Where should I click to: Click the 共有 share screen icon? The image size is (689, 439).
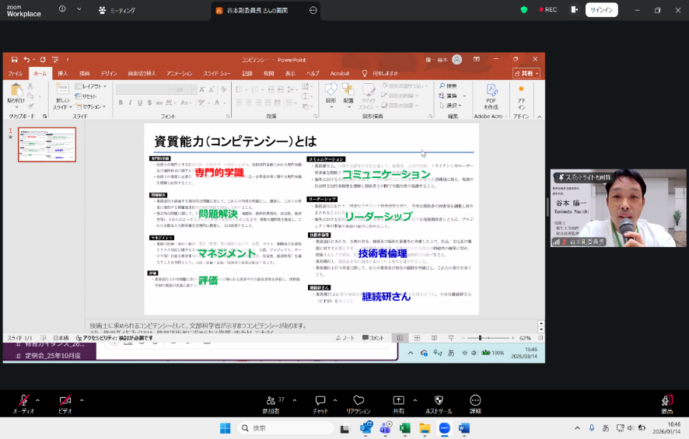(398, 400)
